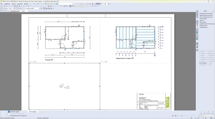Click the CAD mode icon
This screenshot has width=215, height=119.
[x=200, y=112]
